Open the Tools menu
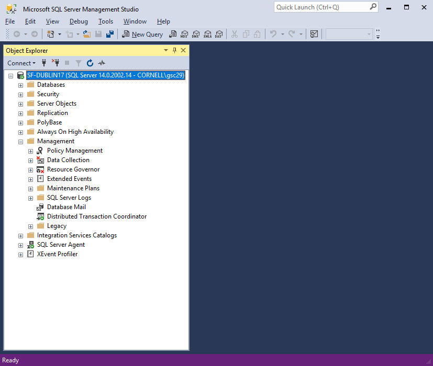Viewport: 433px width, 366px height. pos(106,21)
